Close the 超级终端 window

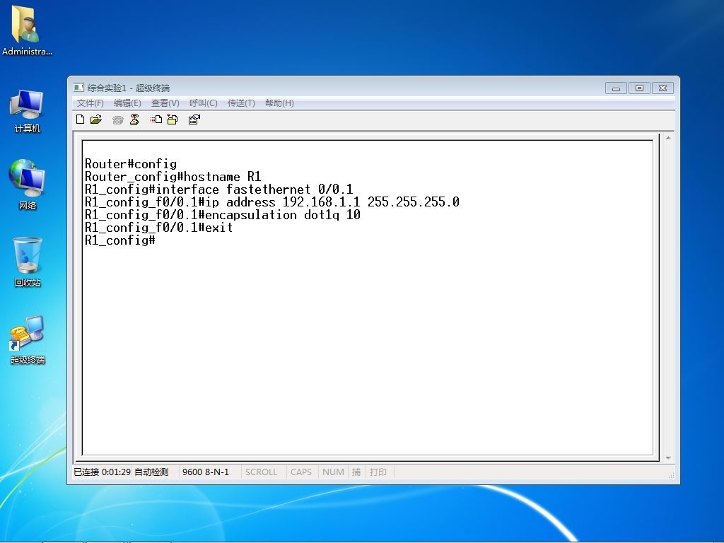point(662,88)
